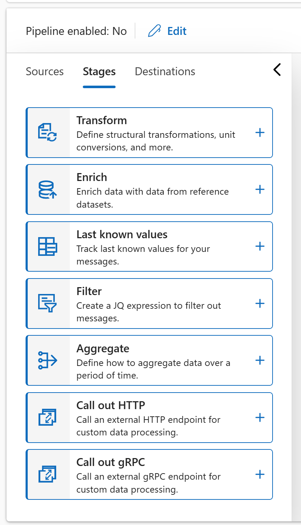Click the Transform stage document icon

tap(48, 132)
